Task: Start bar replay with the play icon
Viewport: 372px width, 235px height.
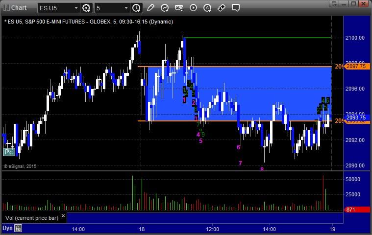Action: coord(193,8)
